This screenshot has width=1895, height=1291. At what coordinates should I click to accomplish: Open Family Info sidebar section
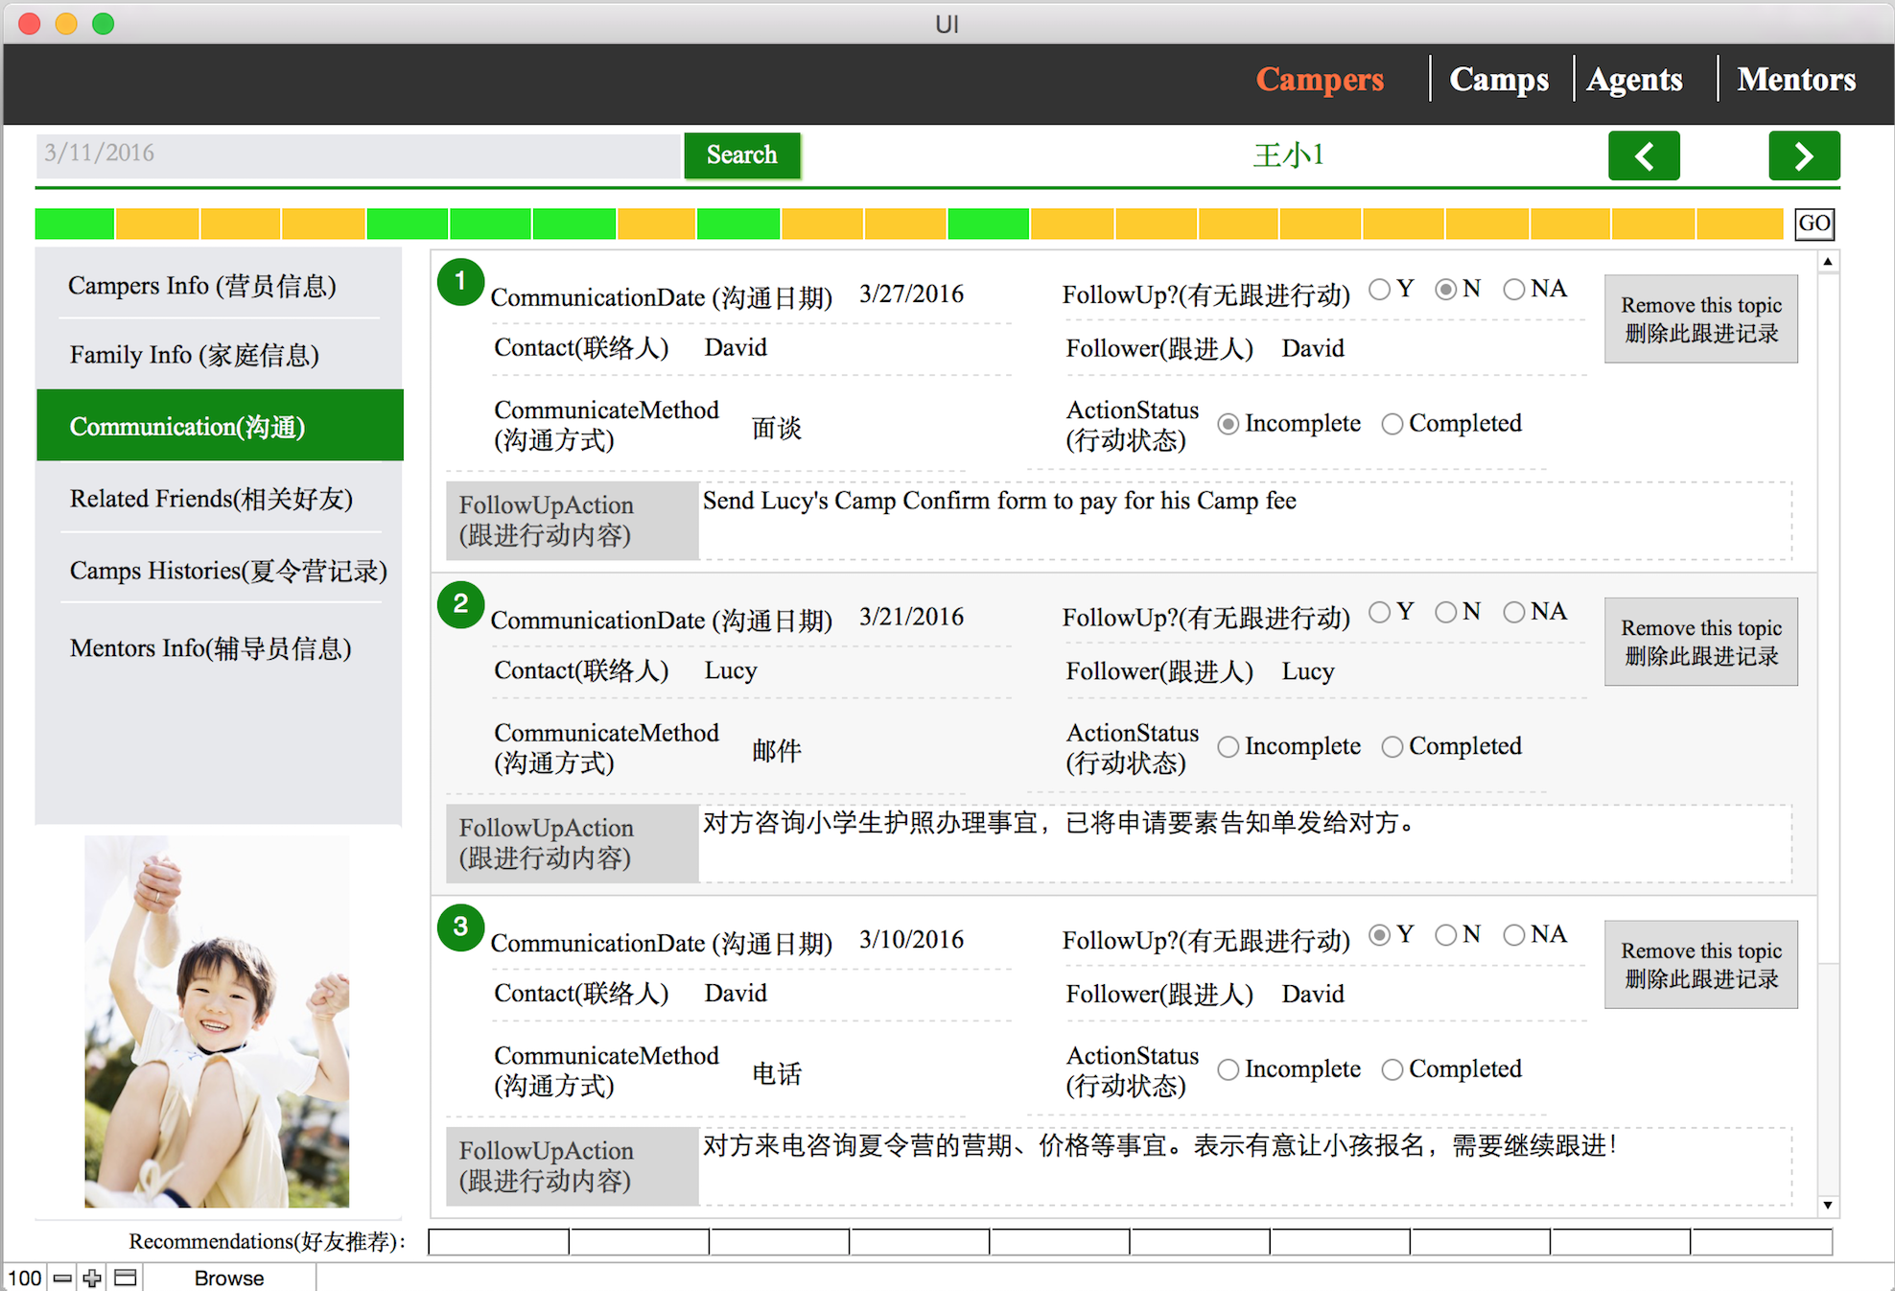pyautogui.click(x=194, y=355)
